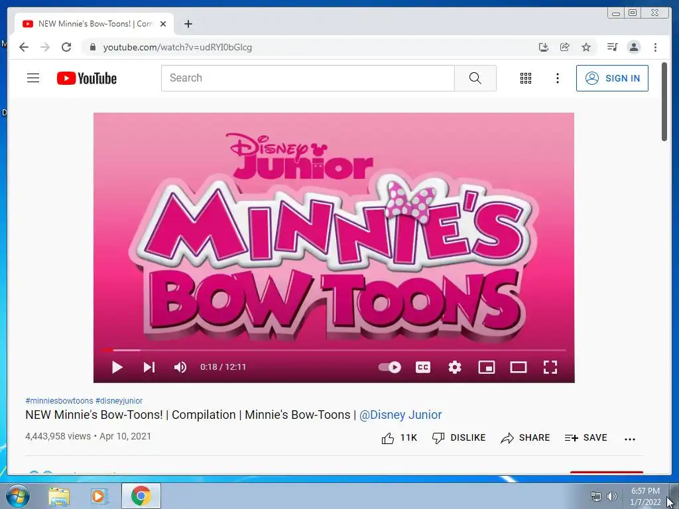Go back in Chrome
This screenshot has height=509, width=679.
24,47
